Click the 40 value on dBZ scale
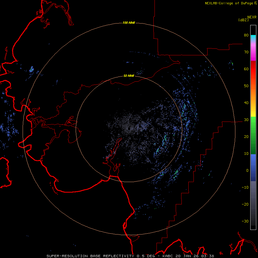Viewport: 258px width, 258px height. (x=246, y=103)
